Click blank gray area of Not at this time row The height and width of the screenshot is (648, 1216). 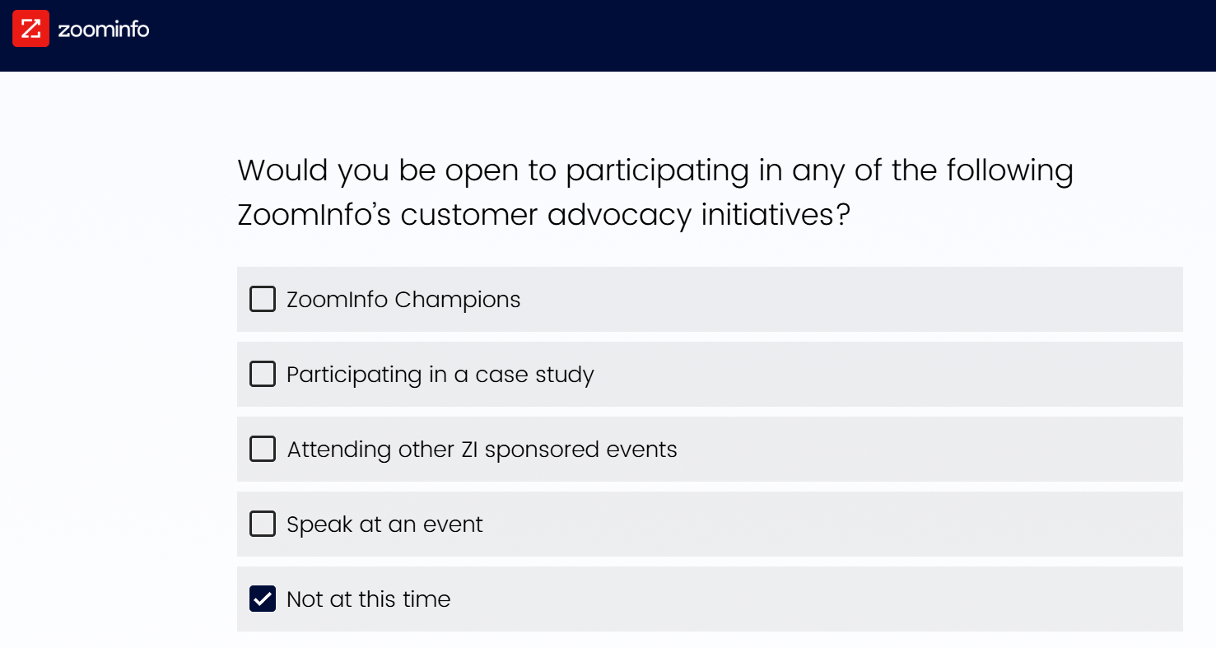[x=815, y=599]
